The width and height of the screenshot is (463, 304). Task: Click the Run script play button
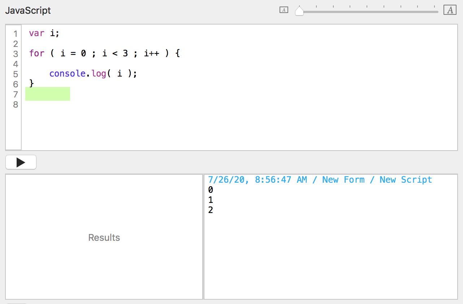[21, 162]
